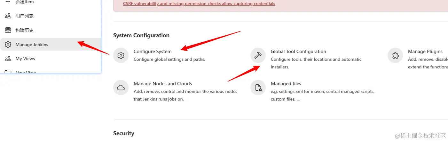Click the 'Configure tools, their locations' description text
The height and width of the screenshot is (141, 448).
coord(316,63)
